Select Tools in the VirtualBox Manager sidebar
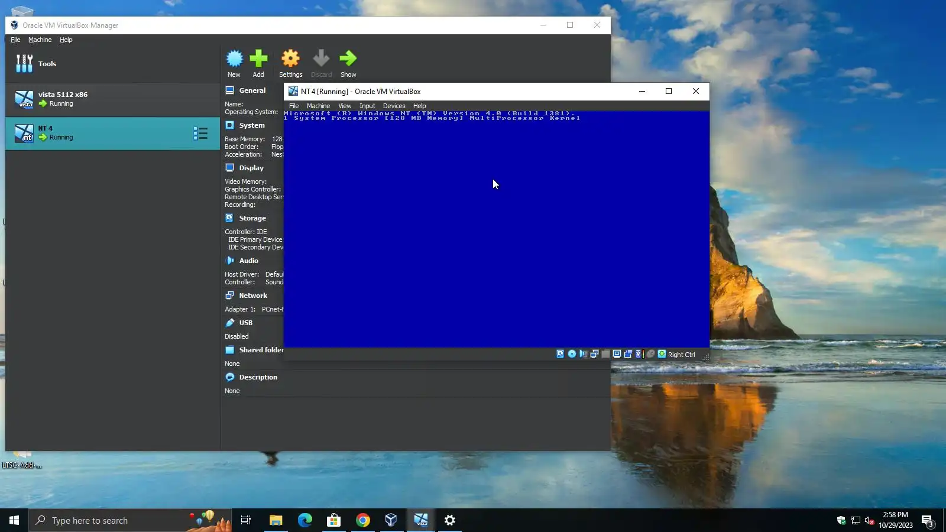946x532 pixels. click(112, 64)
